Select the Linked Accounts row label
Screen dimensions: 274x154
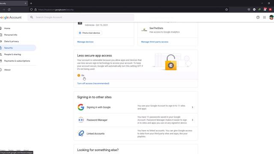click(95, 133)
